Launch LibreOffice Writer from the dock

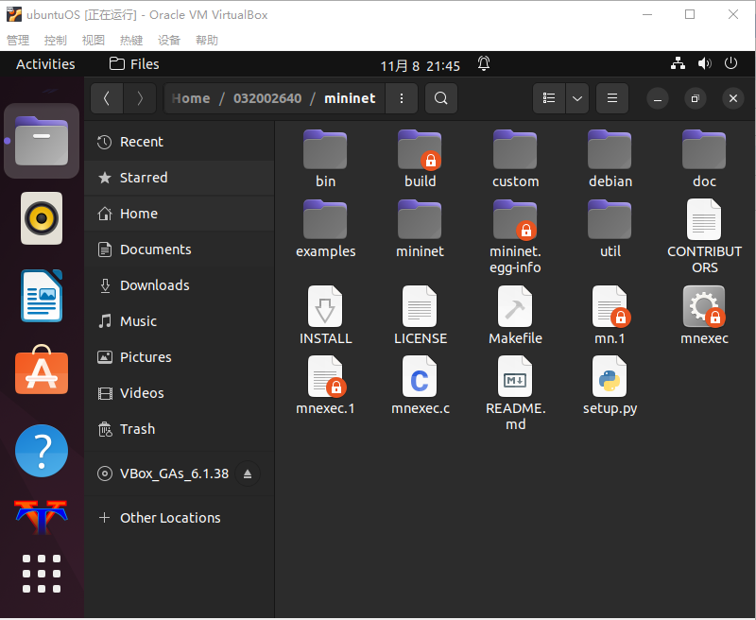42,296
